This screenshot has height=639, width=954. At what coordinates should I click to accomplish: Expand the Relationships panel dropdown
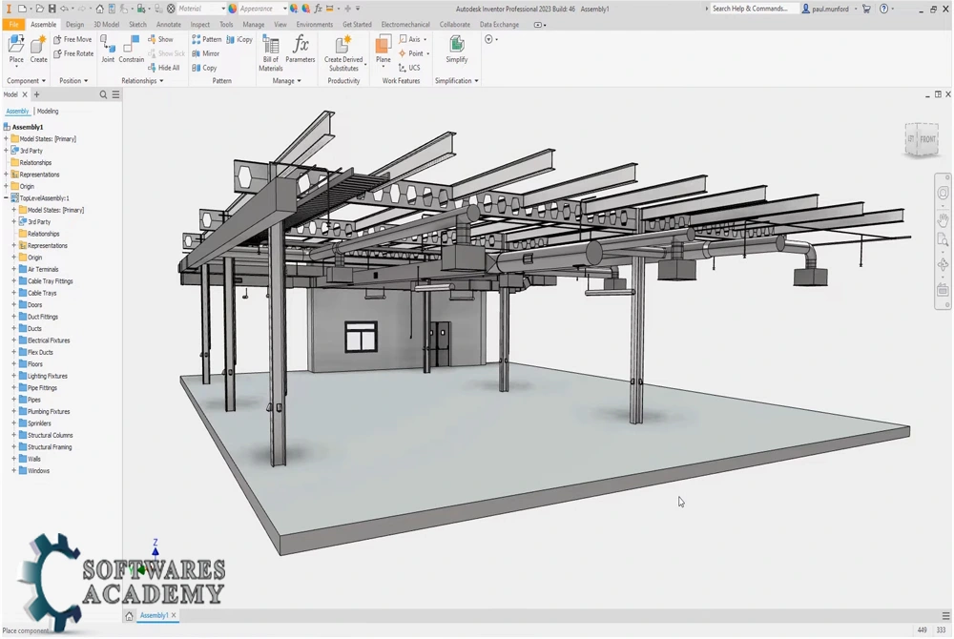pos(142,81)
